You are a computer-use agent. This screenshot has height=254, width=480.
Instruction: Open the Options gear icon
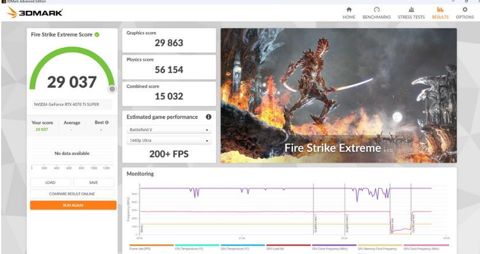click(x=464, y=9)
